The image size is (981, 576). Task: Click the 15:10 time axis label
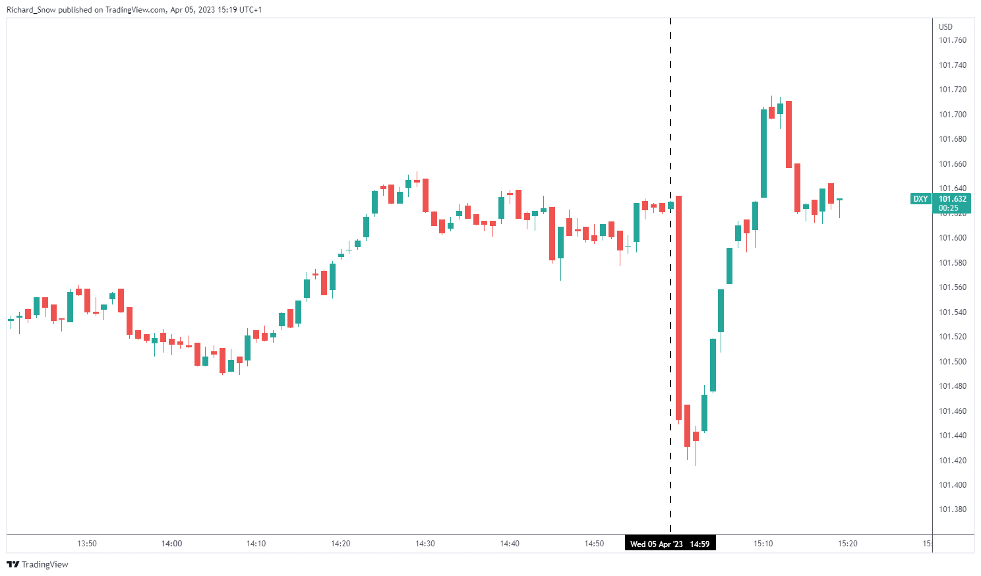(x=763, y=544)
